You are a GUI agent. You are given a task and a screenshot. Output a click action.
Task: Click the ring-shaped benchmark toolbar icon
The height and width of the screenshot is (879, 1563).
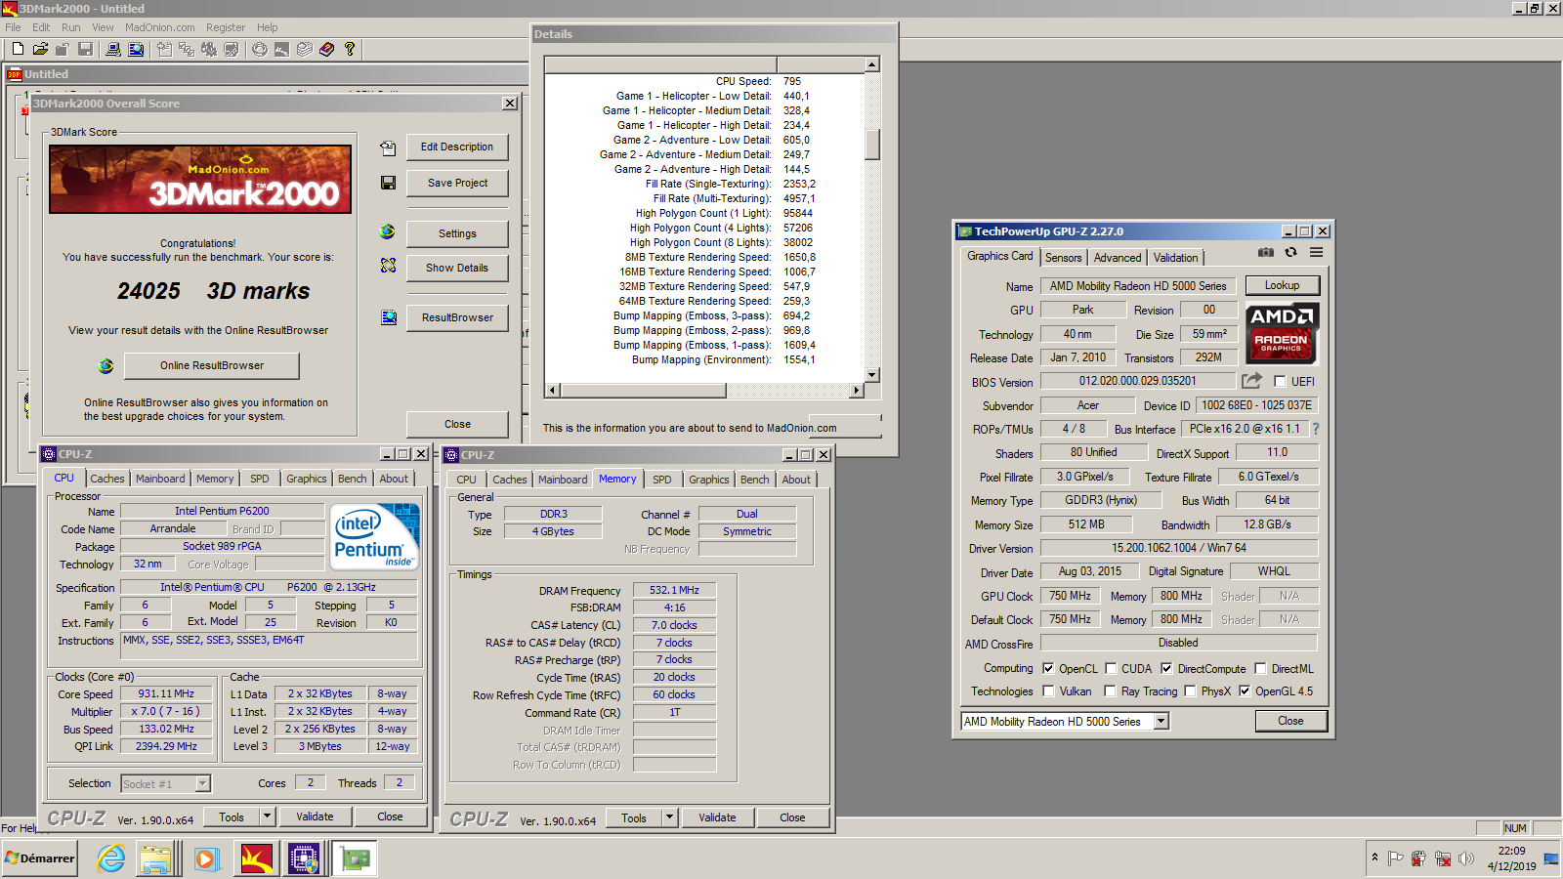pos(260,49)
